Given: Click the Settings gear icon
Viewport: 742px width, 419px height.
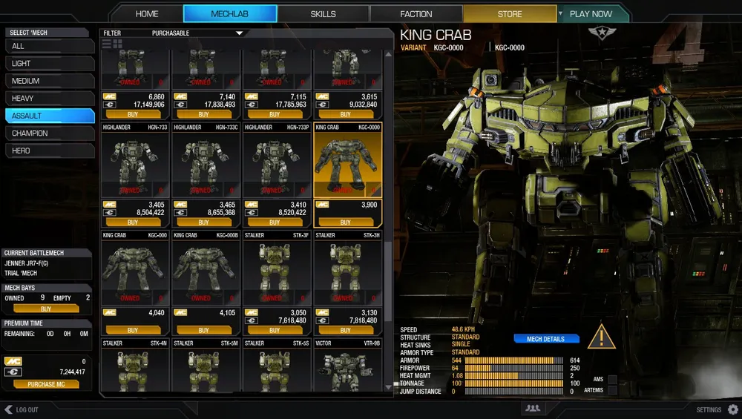Looking at the screenshot, I should coord(733,409).
